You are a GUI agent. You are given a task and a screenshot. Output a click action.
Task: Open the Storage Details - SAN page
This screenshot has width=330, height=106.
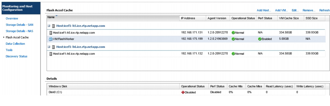(19, 25)
